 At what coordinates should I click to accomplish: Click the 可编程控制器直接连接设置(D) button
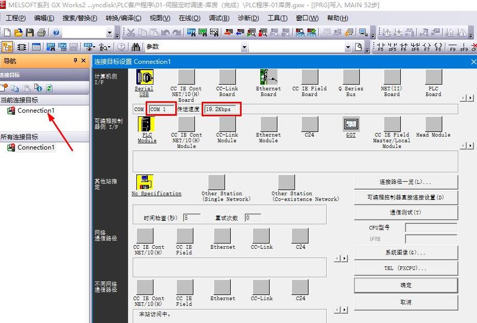pyautogui.click(x=406, y=197)
